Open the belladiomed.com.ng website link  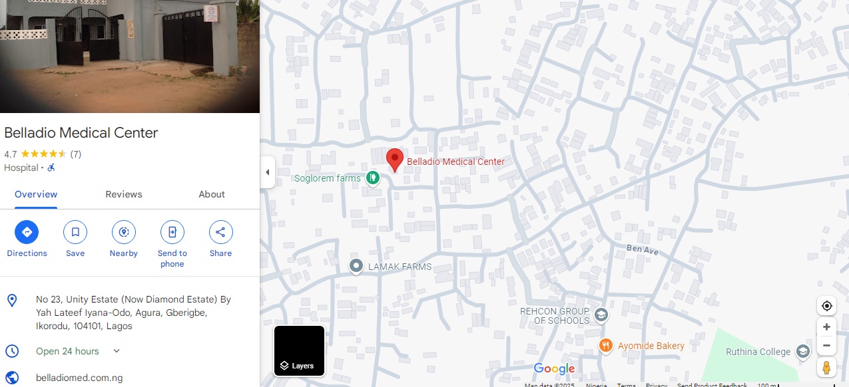click(x=79, y=378)
